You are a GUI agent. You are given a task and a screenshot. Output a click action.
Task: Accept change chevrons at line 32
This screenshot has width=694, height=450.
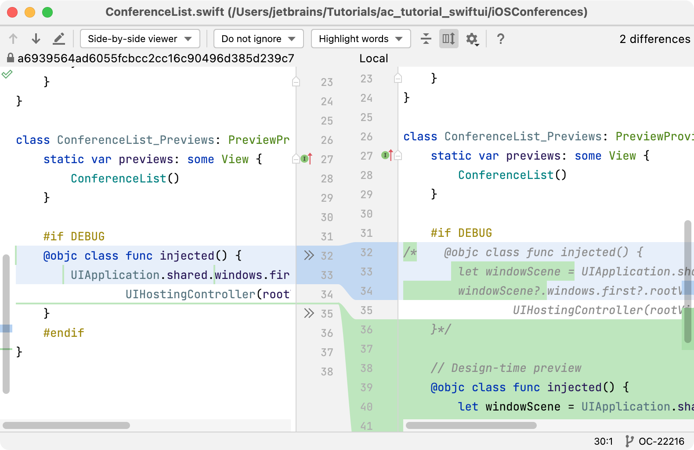tap(309, 255)
